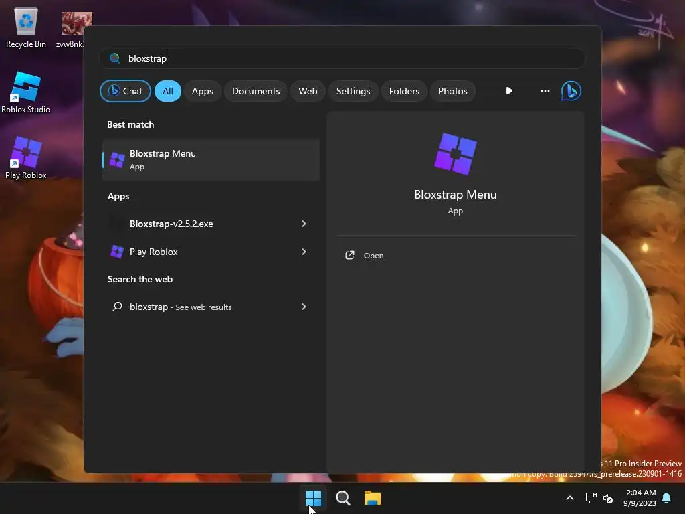The width and height of the screenshot is (685, 514).
Task: Switch to the Photos filter tab
Action: 453,91
